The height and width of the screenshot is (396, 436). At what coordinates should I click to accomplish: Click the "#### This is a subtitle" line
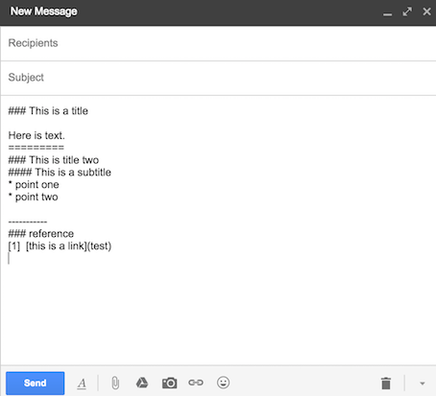60,173
